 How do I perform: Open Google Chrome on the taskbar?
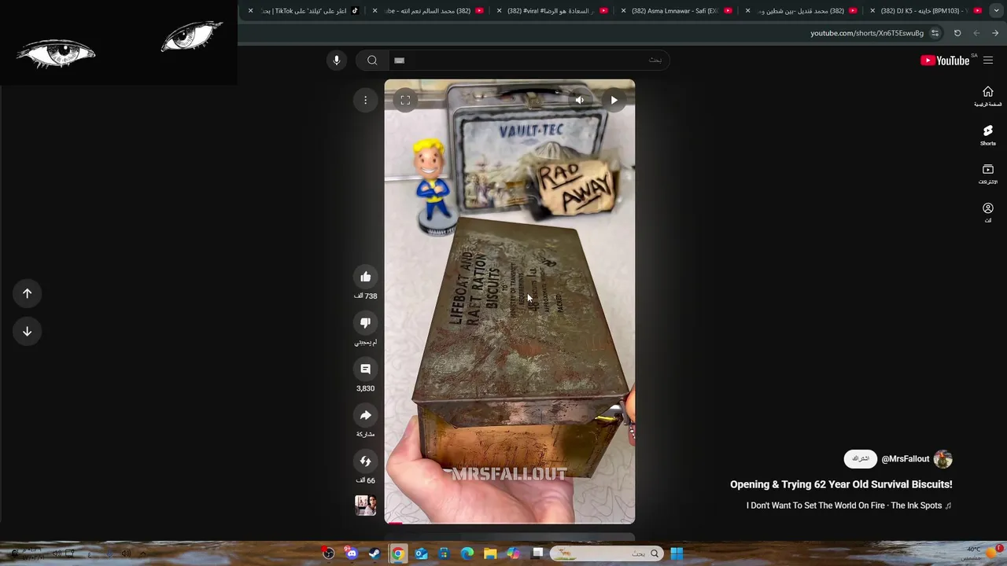click(398, 553)
